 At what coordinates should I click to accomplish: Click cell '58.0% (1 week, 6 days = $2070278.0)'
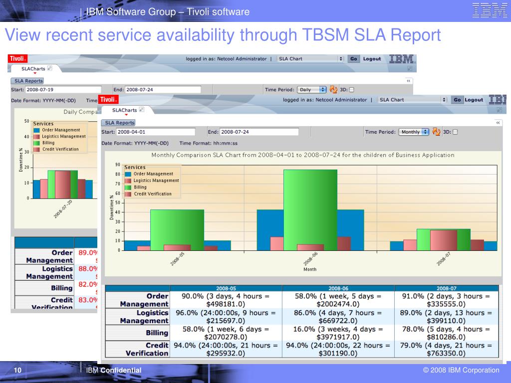(x=226, y=333)
